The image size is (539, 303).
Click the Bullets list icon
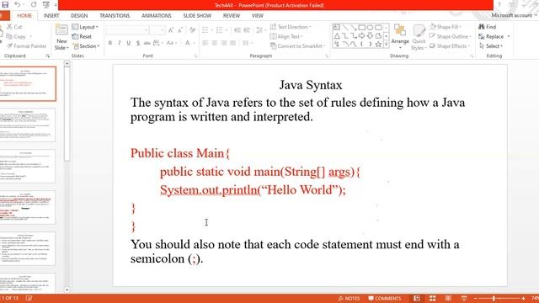[205, 30]
